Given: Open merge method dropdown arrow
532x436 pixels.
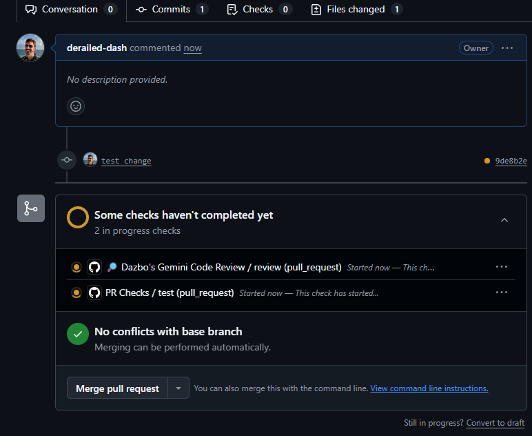Looking at the screenshot, I should (x=178, y=388).
